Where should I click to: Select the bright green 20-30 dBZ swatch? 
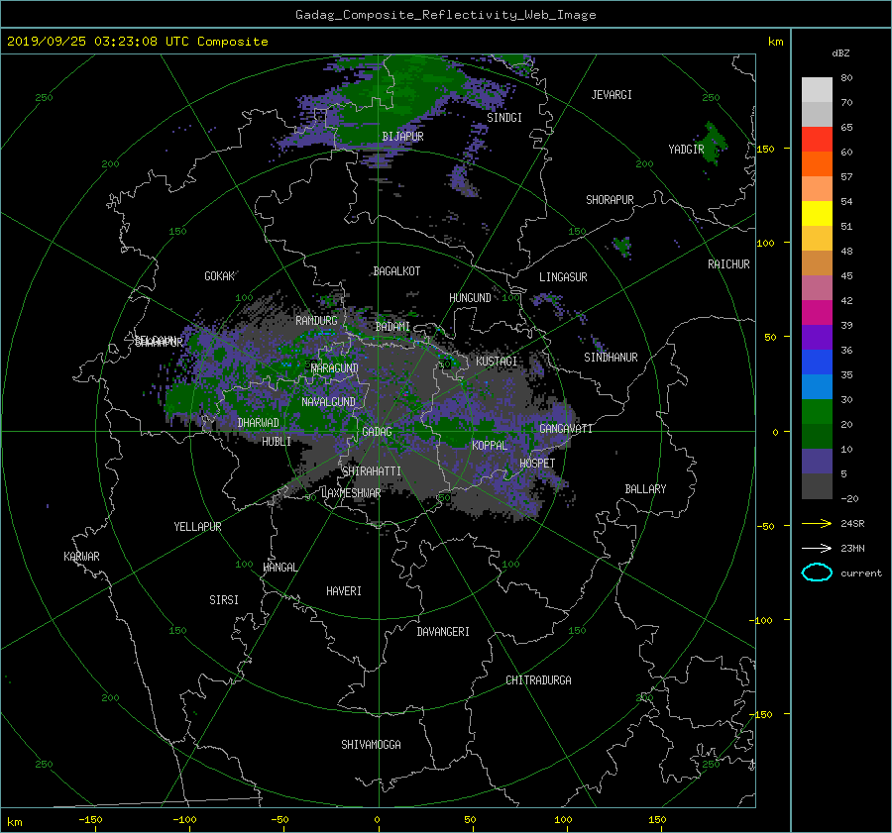click(817, 412)
